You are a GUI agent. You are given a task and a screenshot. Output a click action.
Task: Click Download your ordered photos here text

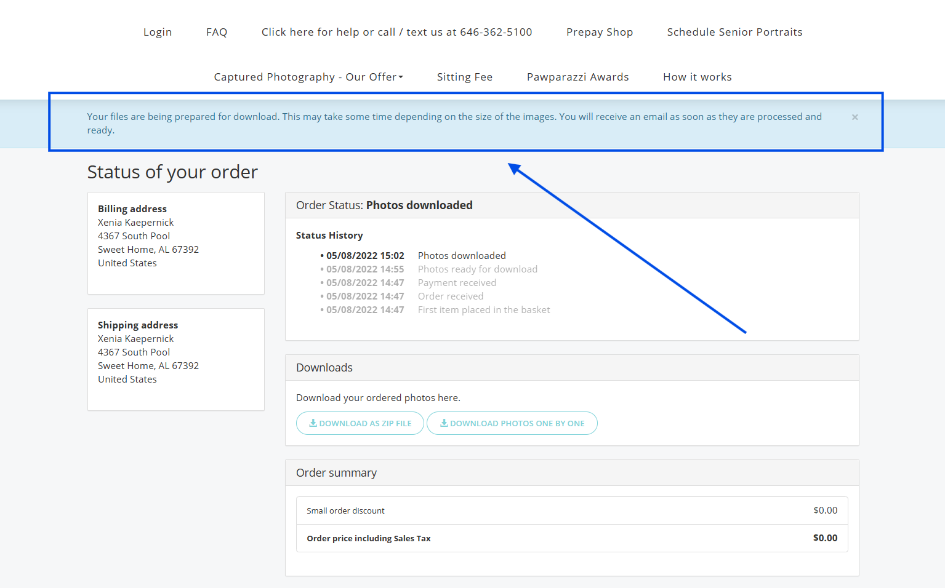[x=378, y=398]
